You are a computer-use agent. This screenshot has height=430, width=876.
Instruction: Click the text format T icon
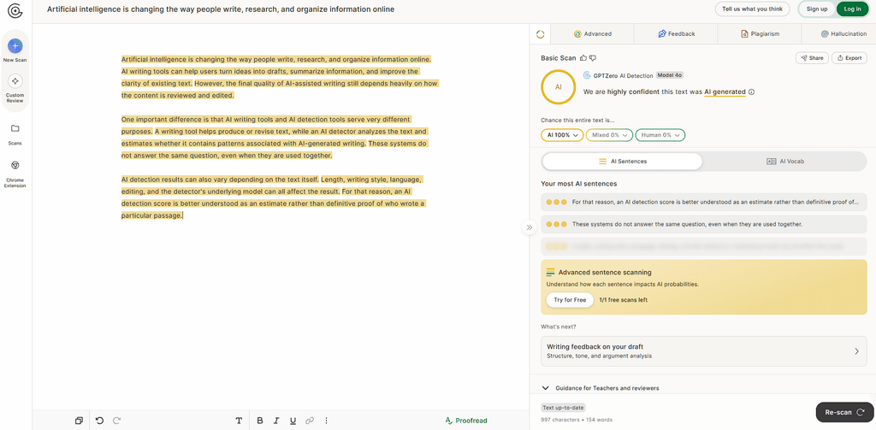(x=240, y=421)
